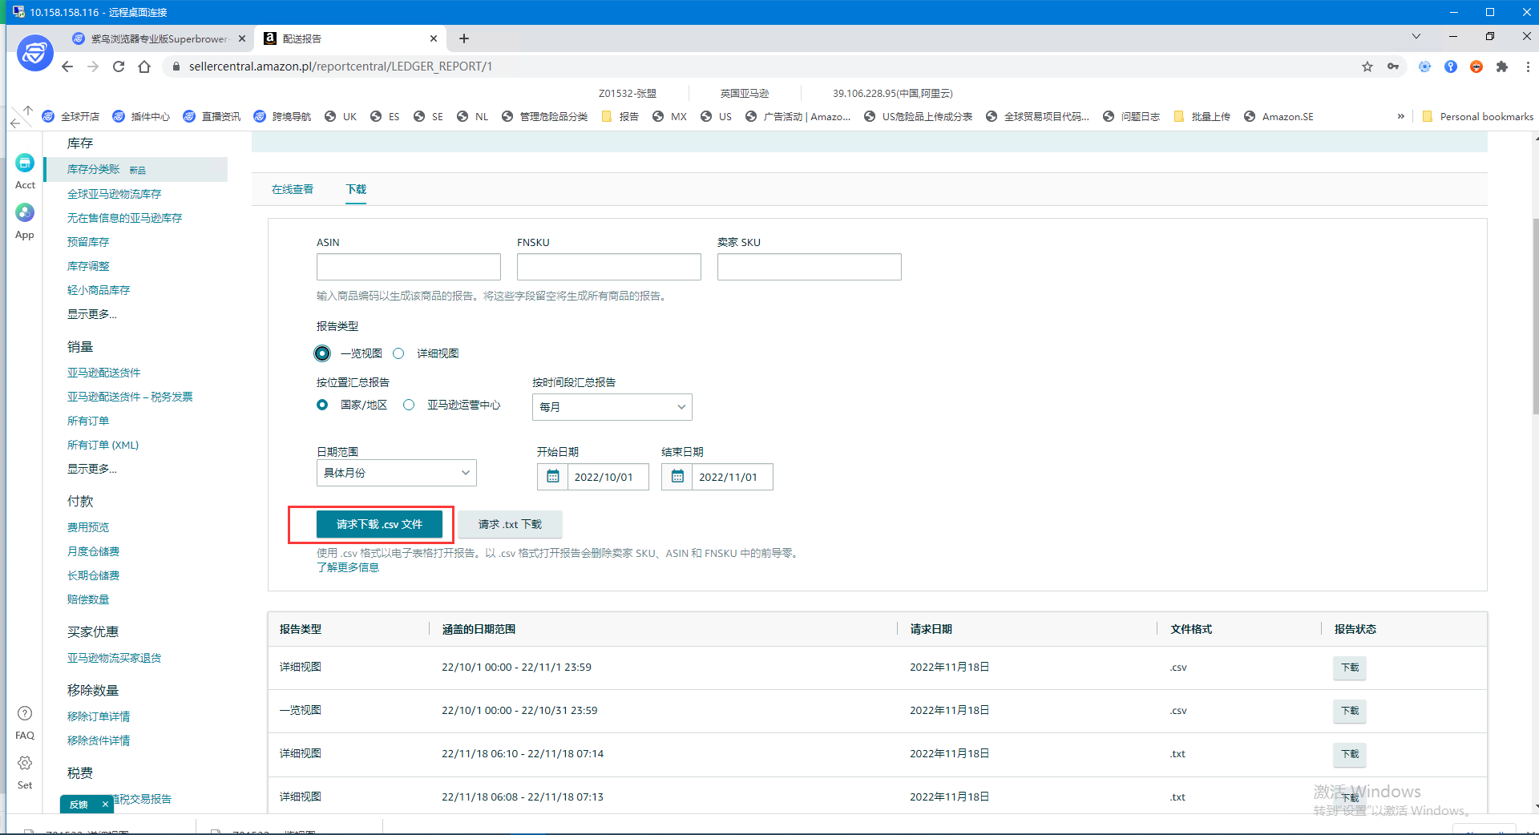Click 请求 .txt 下载 button

click(510, 524)
